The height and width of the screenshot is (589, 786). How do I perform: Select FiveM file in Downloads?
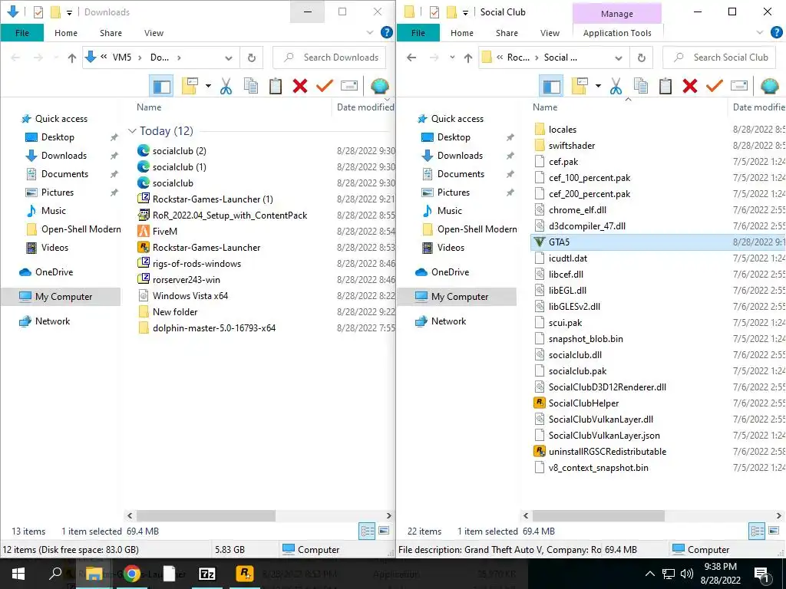pos(165,232)
